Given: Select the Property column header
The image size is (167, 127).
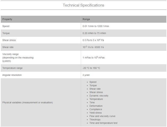Looking at the screenshot, I should (7, 19).
